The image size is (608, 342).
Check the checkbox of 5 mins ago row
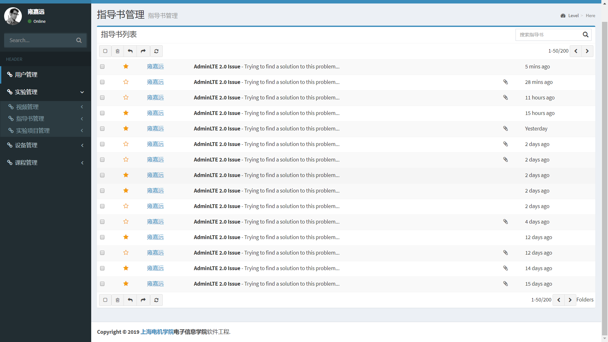click(x=102, y=66)
